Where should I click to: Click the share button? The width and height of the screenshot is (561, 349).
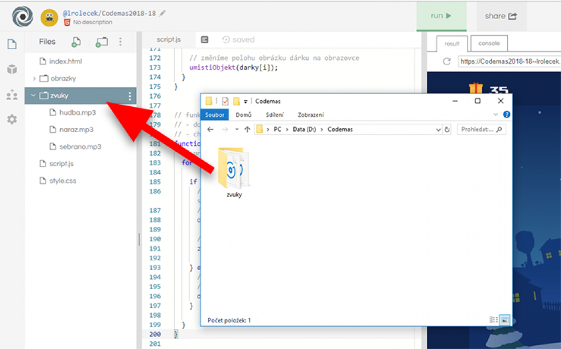click(500, 16)
